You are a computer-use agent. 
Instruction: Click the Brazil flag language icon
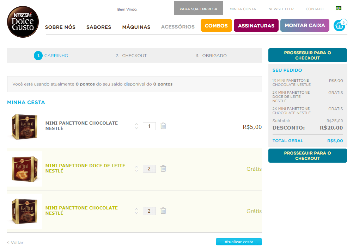point(339,8)
